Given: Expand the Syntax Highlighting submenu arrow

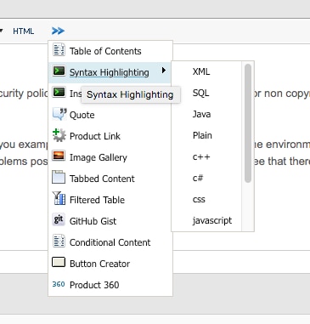Looking at the screenshot, I should [x=164, y=70].
